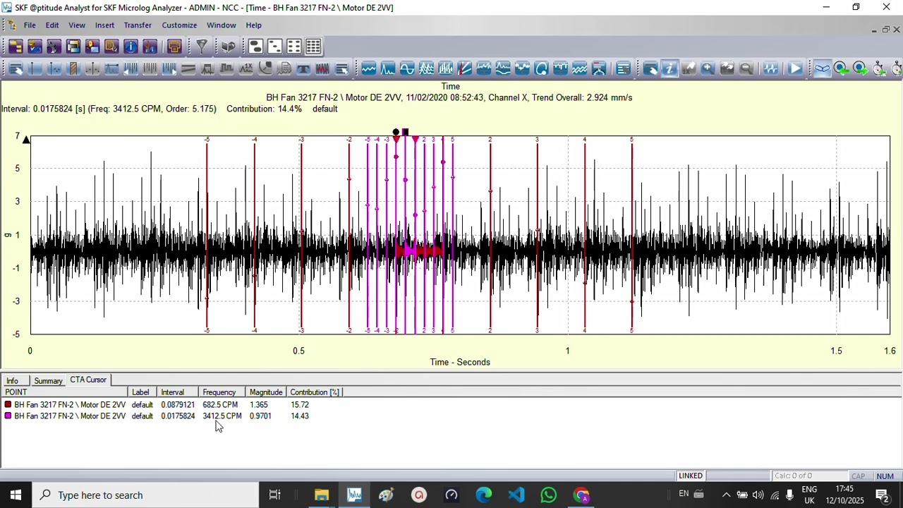
Task: Open the Insert menu
Action: (104, 25)
